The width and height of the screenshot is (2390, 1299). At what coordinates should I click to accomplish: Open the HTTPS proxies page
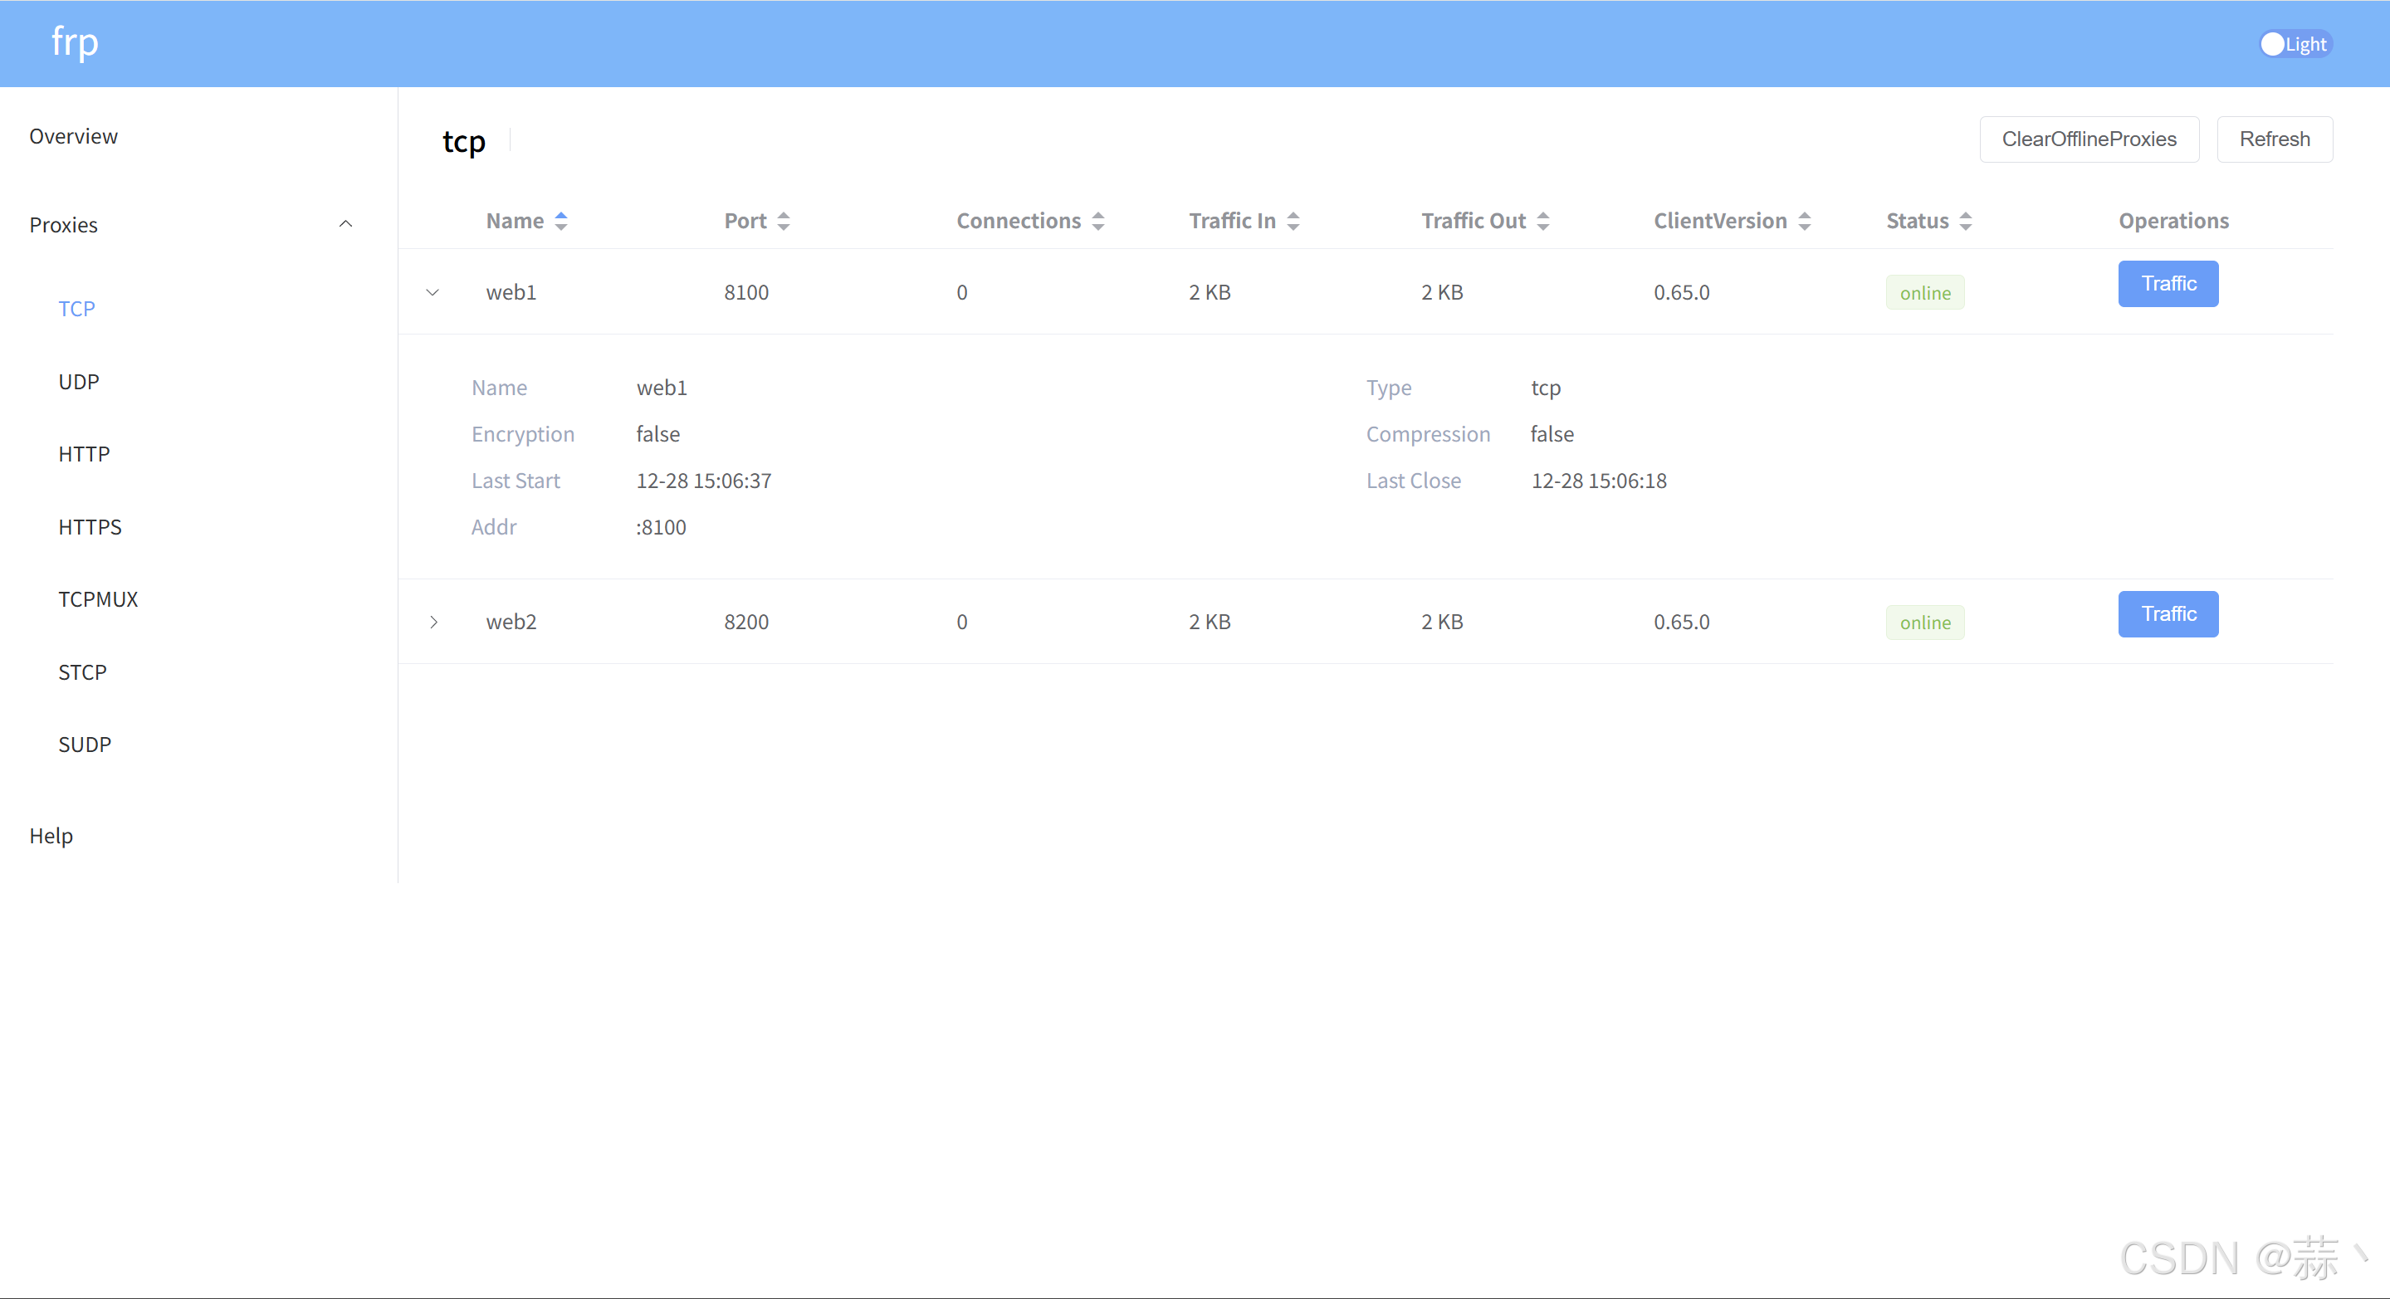pyautogui.click(x=90, y=527)
